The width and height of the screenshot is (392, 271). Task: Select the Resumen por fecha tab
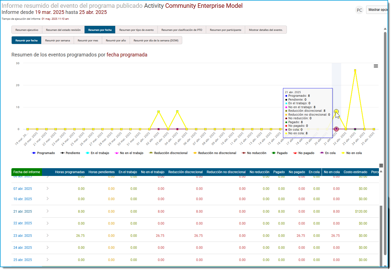tap(100, 30)
